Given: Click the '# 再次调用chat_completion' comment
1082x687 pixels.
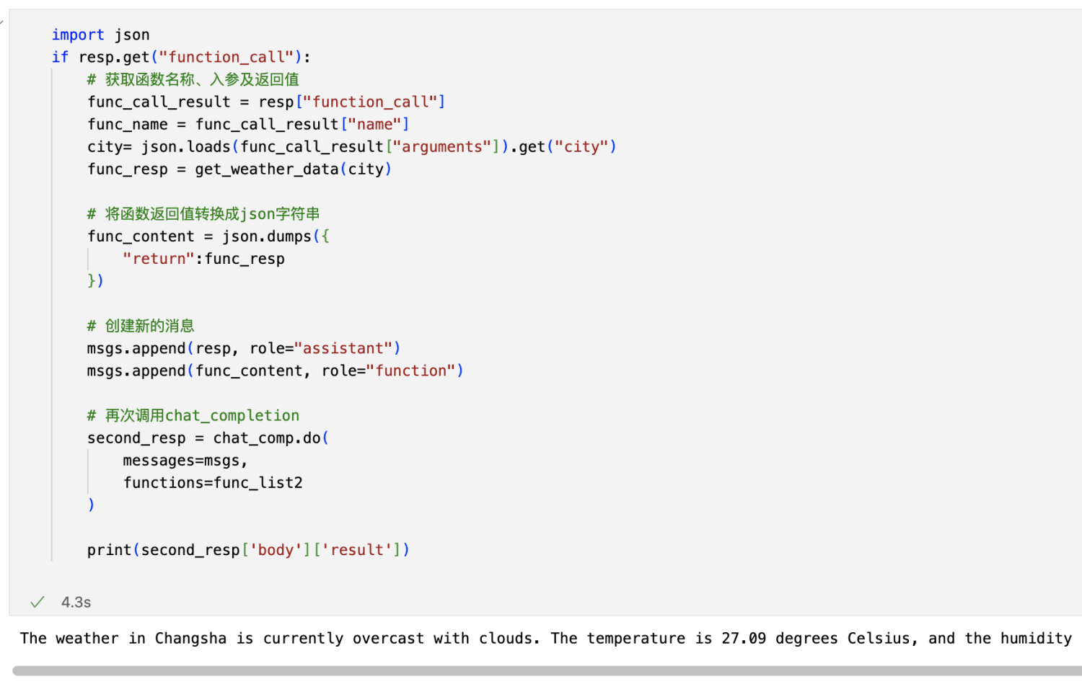Looking at the screenshot, I should (x=193, y=415).
